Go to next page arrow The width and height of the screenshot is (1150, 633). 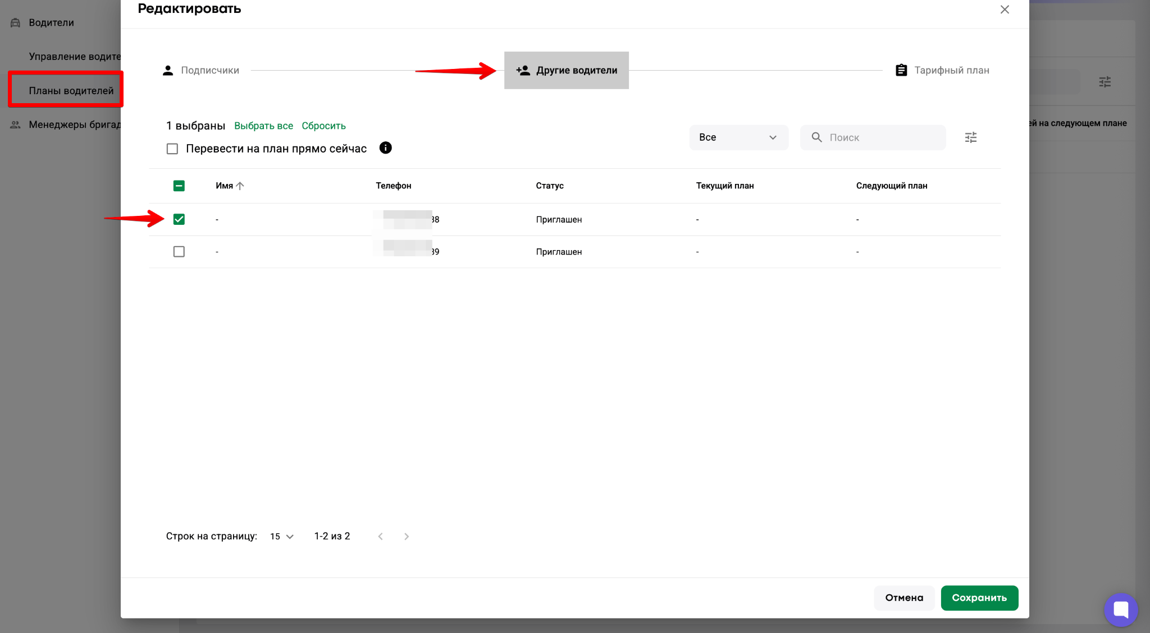[x=407, y=537]
